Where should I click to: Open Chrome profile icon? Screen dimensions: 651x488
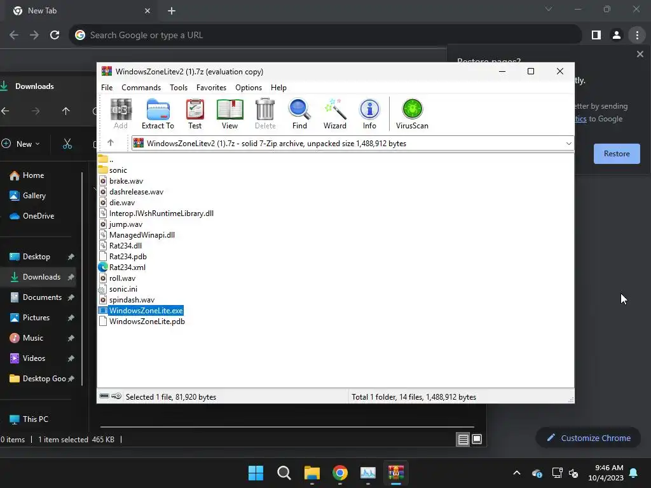(x=617, y=36)
